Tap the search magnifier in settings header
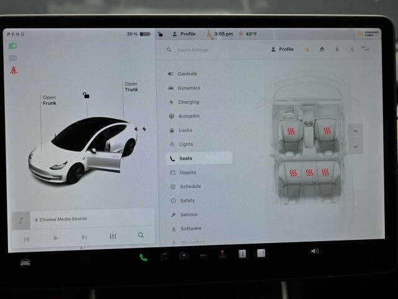This screenshot has width=398, height=299. point(169,50)
